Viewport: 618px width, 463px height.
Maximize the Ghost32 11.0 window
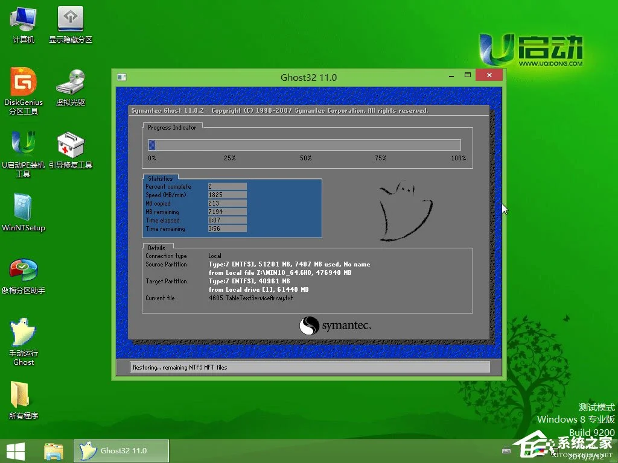pyautogui.click(x=468, y=75)
